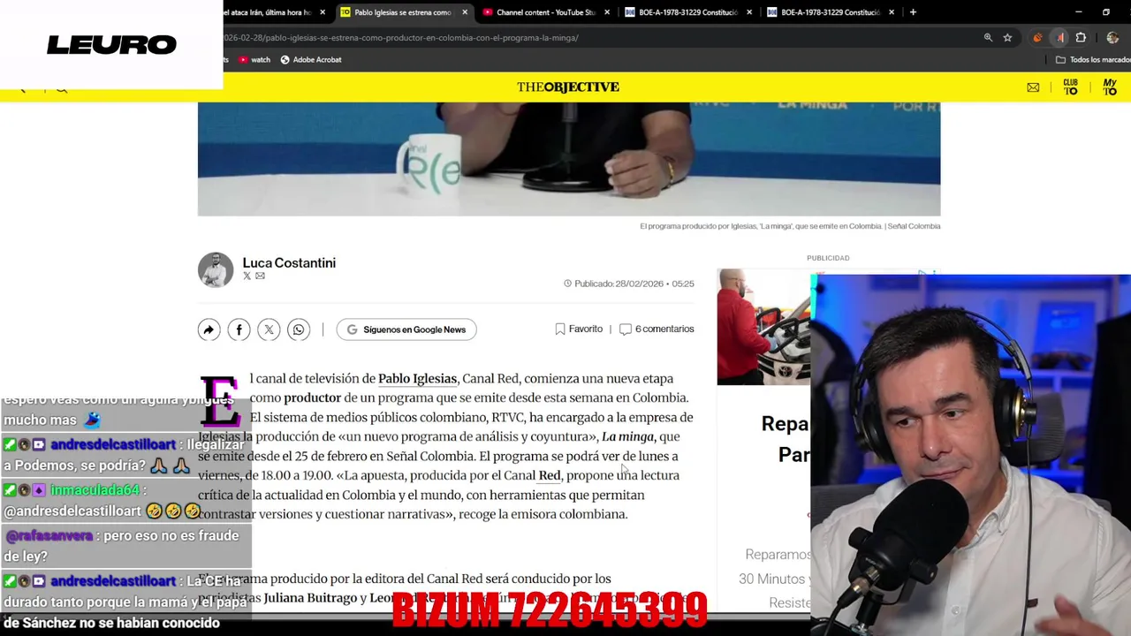Open a new browser tab

click(x=913, y=12)
